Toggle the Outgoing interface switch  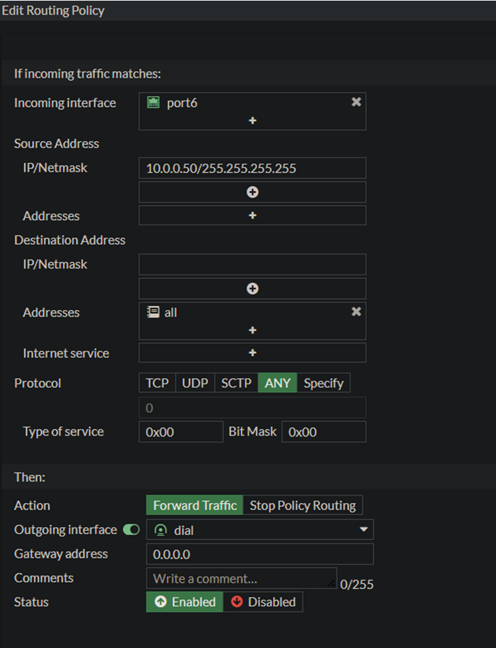click(131, 530)
